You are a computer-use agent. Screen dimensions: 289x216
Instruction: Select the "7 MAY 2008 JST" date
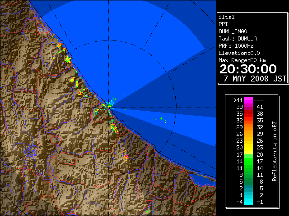coord(255,79)
